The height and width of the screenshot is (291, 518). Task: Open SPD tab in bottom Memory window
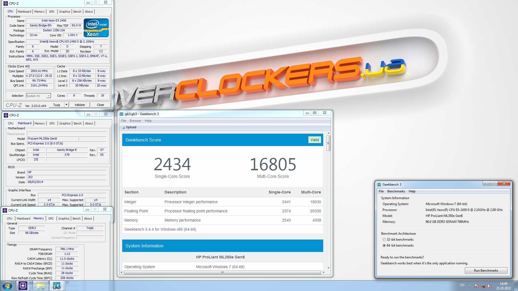pos(51,219)
